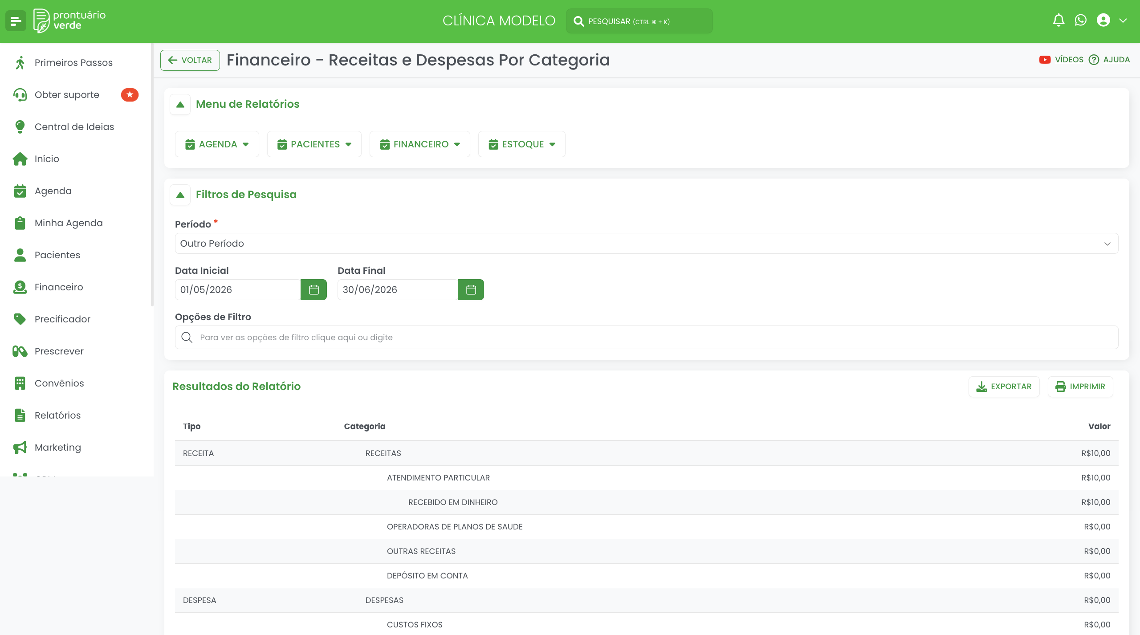This screenshot has width=1140, height=635.
Task: Click the Categoria column header
Action: coord(365,427)
